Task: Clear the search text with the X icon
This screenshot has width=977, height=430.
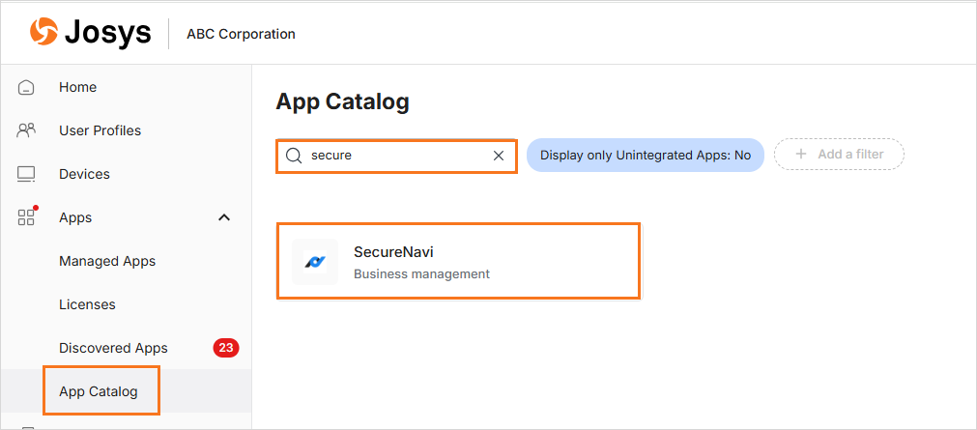Action: point(499,156)
